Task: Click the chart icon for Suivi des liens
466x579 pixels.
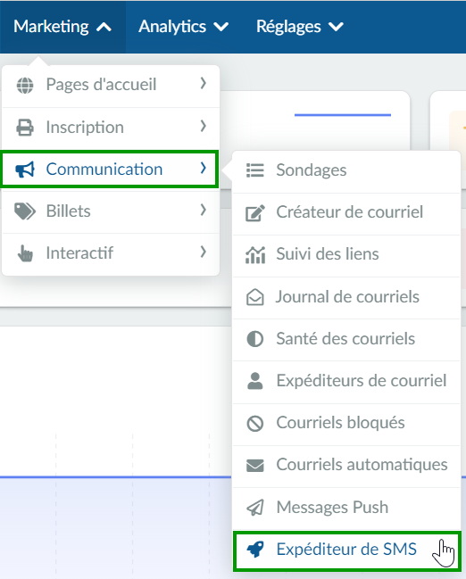Action: [x=255, y=255]
